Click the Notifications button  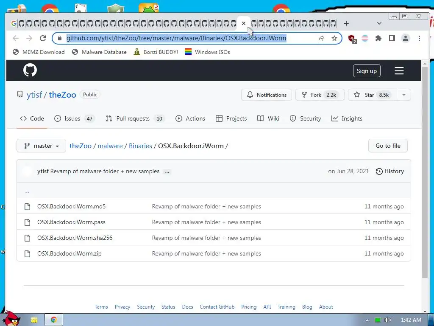(267, 95)
